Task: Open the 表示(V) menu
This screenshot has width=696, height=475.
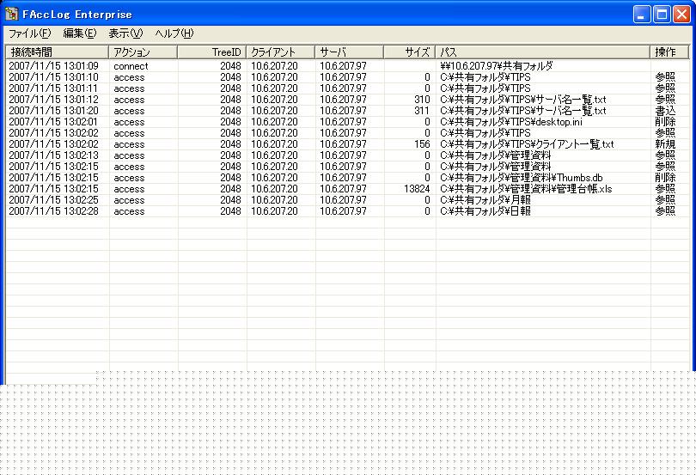Action: point(125,33)
